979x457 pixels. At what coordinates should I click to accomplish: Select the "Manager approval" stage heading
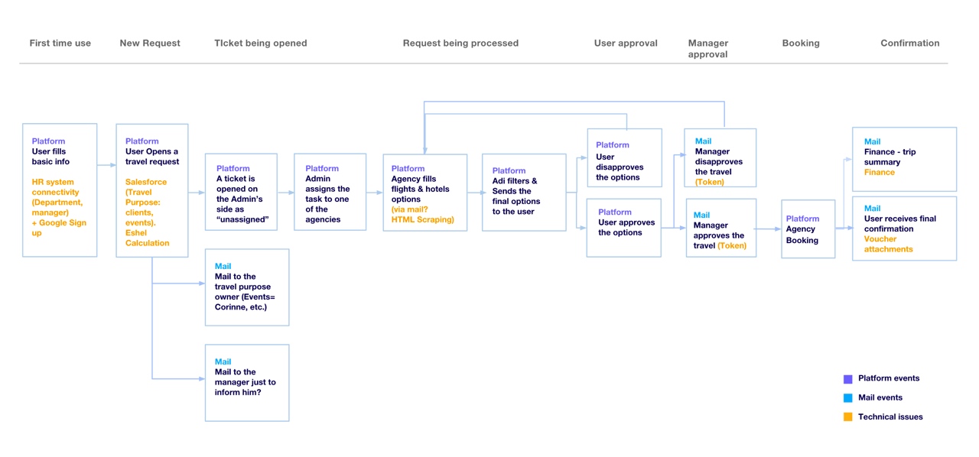[x=708, y=49]
